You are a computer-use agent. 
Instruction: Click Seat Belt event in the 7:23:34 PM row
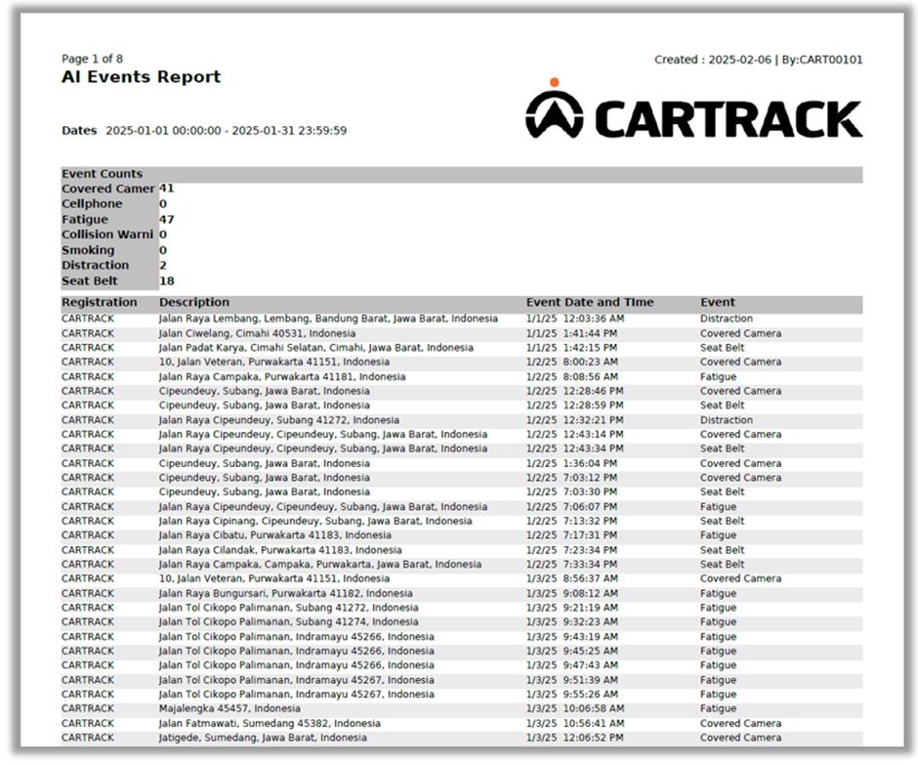(723, 550)
